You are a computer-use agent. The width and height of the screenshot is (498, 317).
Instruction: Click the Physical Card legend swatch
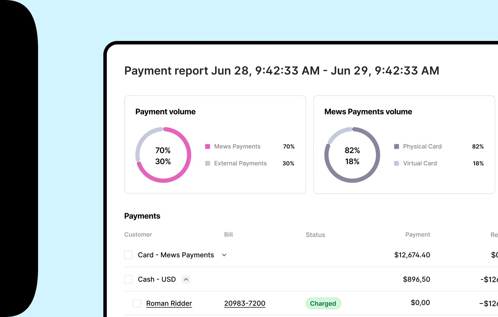396,146
